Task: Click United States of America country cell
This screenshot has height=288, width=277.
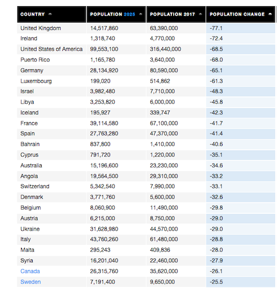Action: [x=52, y=49]
